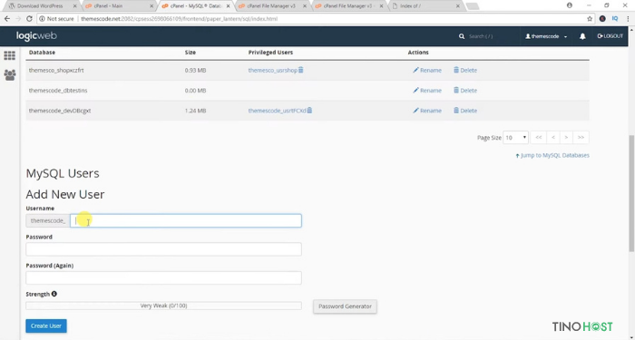Image resolution: width=635 pixels, height=340 pixels.
Task: Open Password Generator
Action: point(345,306)
